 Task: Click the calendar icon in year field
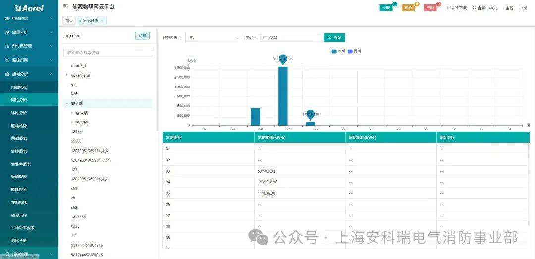point(265,38)
